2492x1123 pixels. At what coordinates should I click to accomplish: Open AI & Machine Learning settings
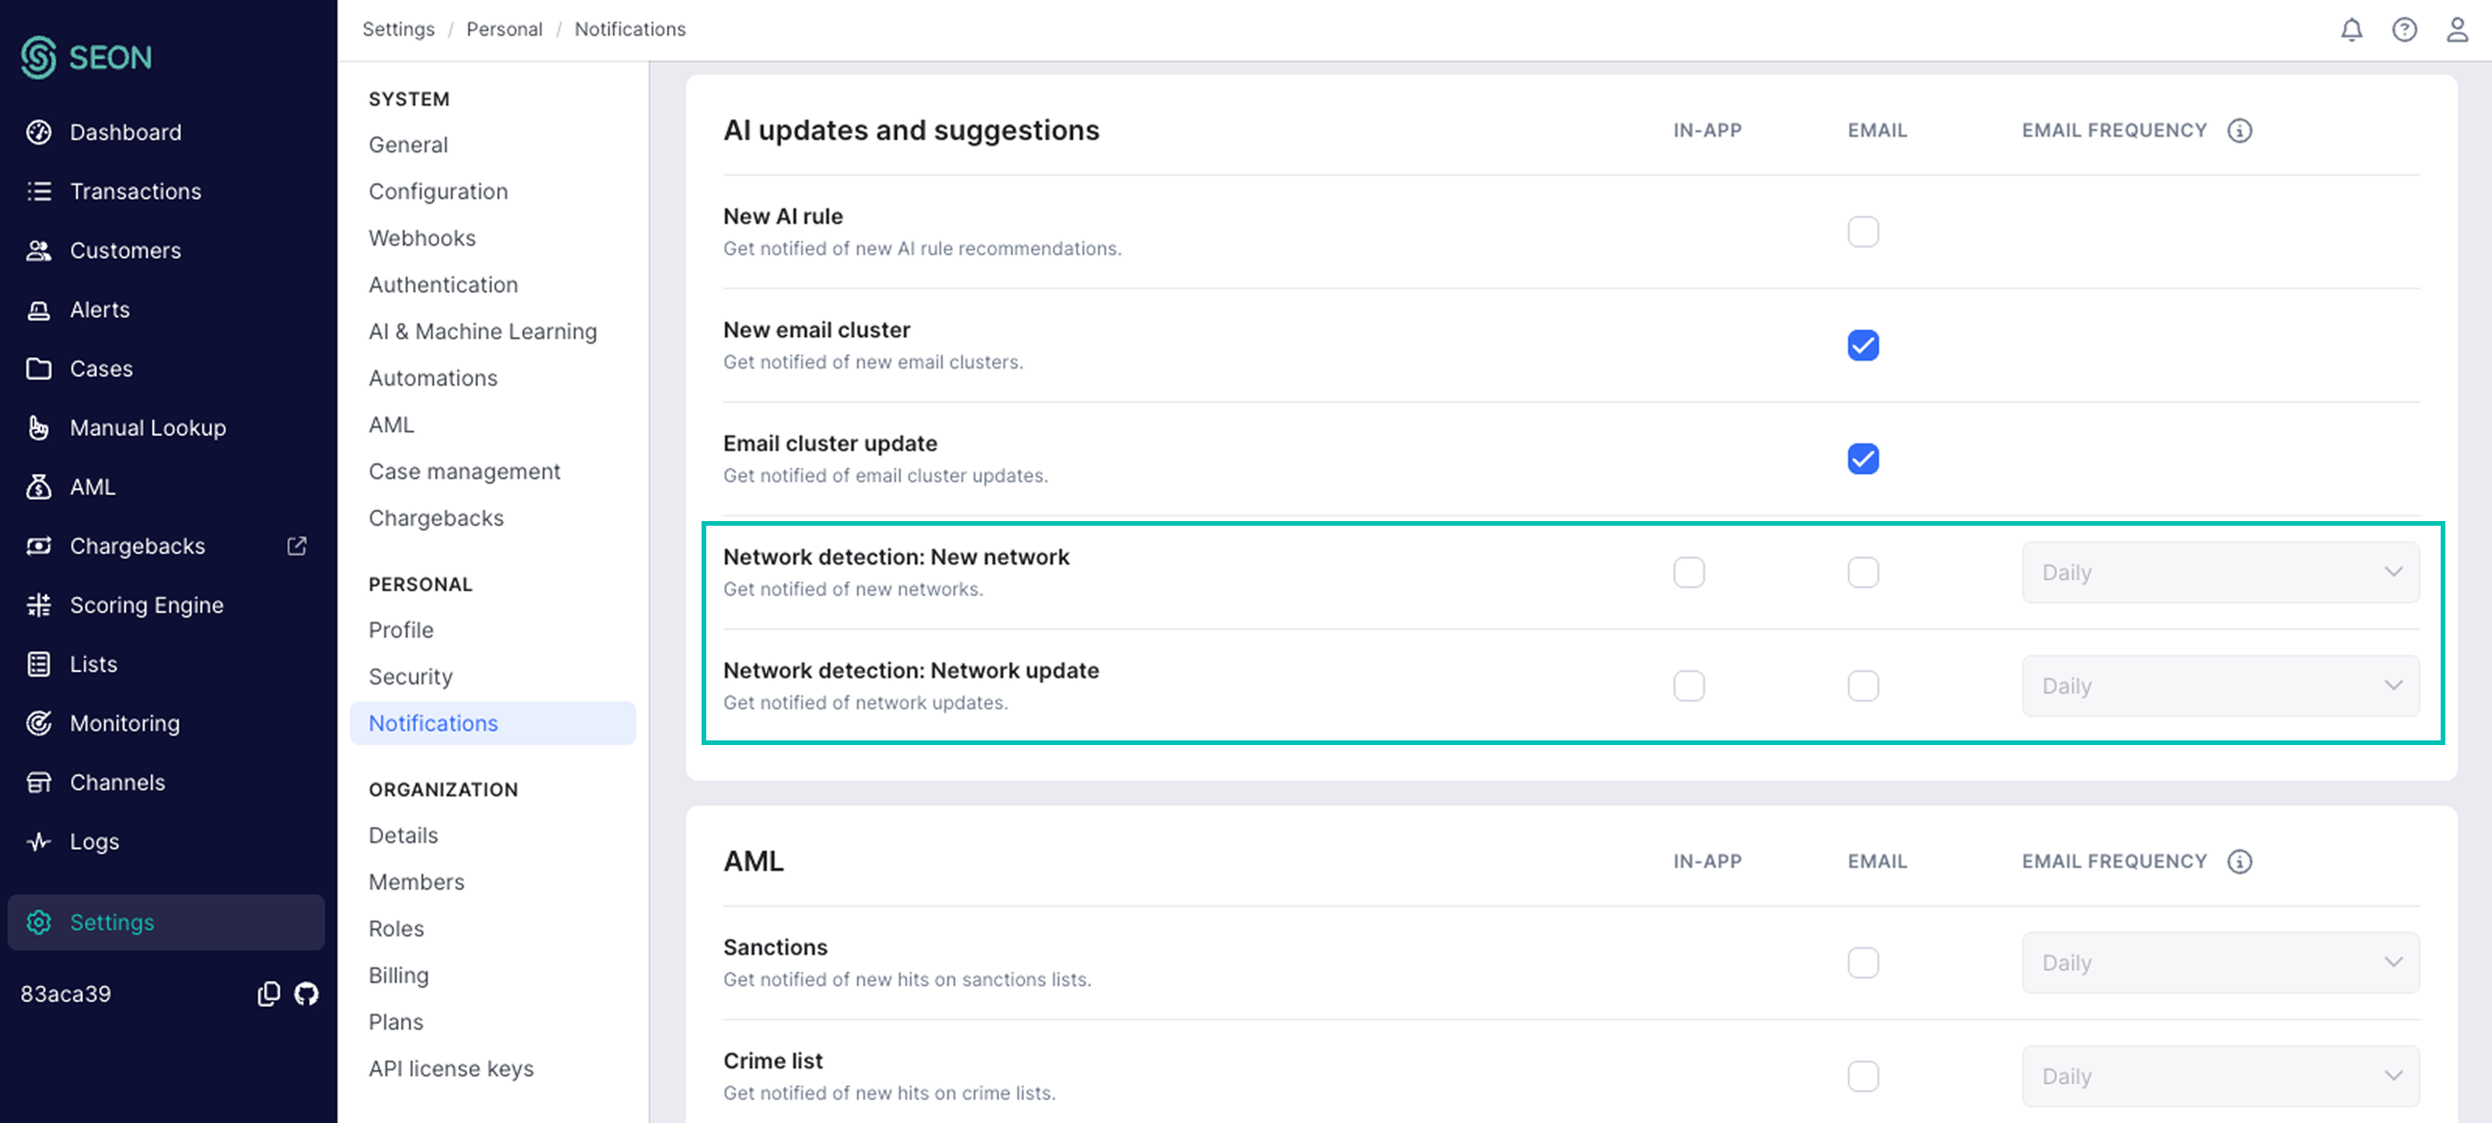481,332
